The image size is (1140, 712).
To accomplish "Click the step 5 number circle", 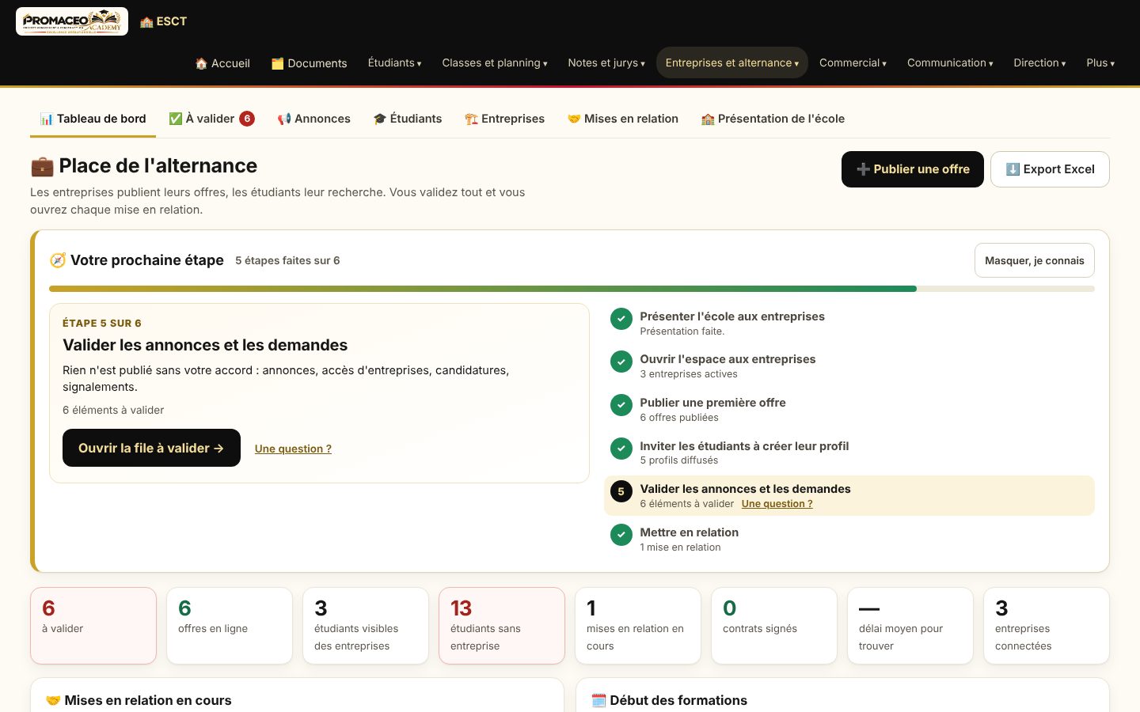I will pos(621,491).
